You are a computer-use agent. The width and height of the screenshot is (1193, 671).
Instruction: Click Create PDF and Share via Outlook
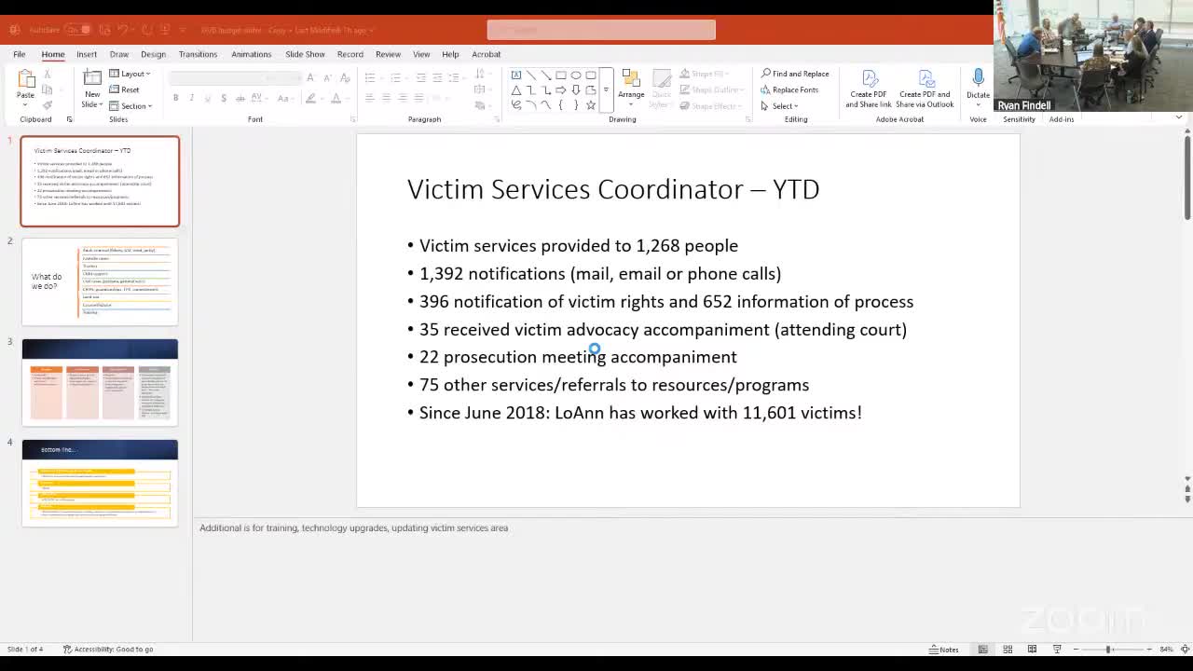(925, 88)
